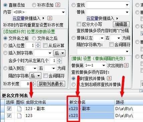Click file icon in the 123 - 副本 row
Screen dimensions: 143x122
19,109
